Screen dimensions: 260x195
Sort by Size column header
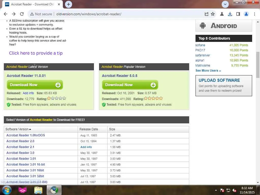point(112,129)
